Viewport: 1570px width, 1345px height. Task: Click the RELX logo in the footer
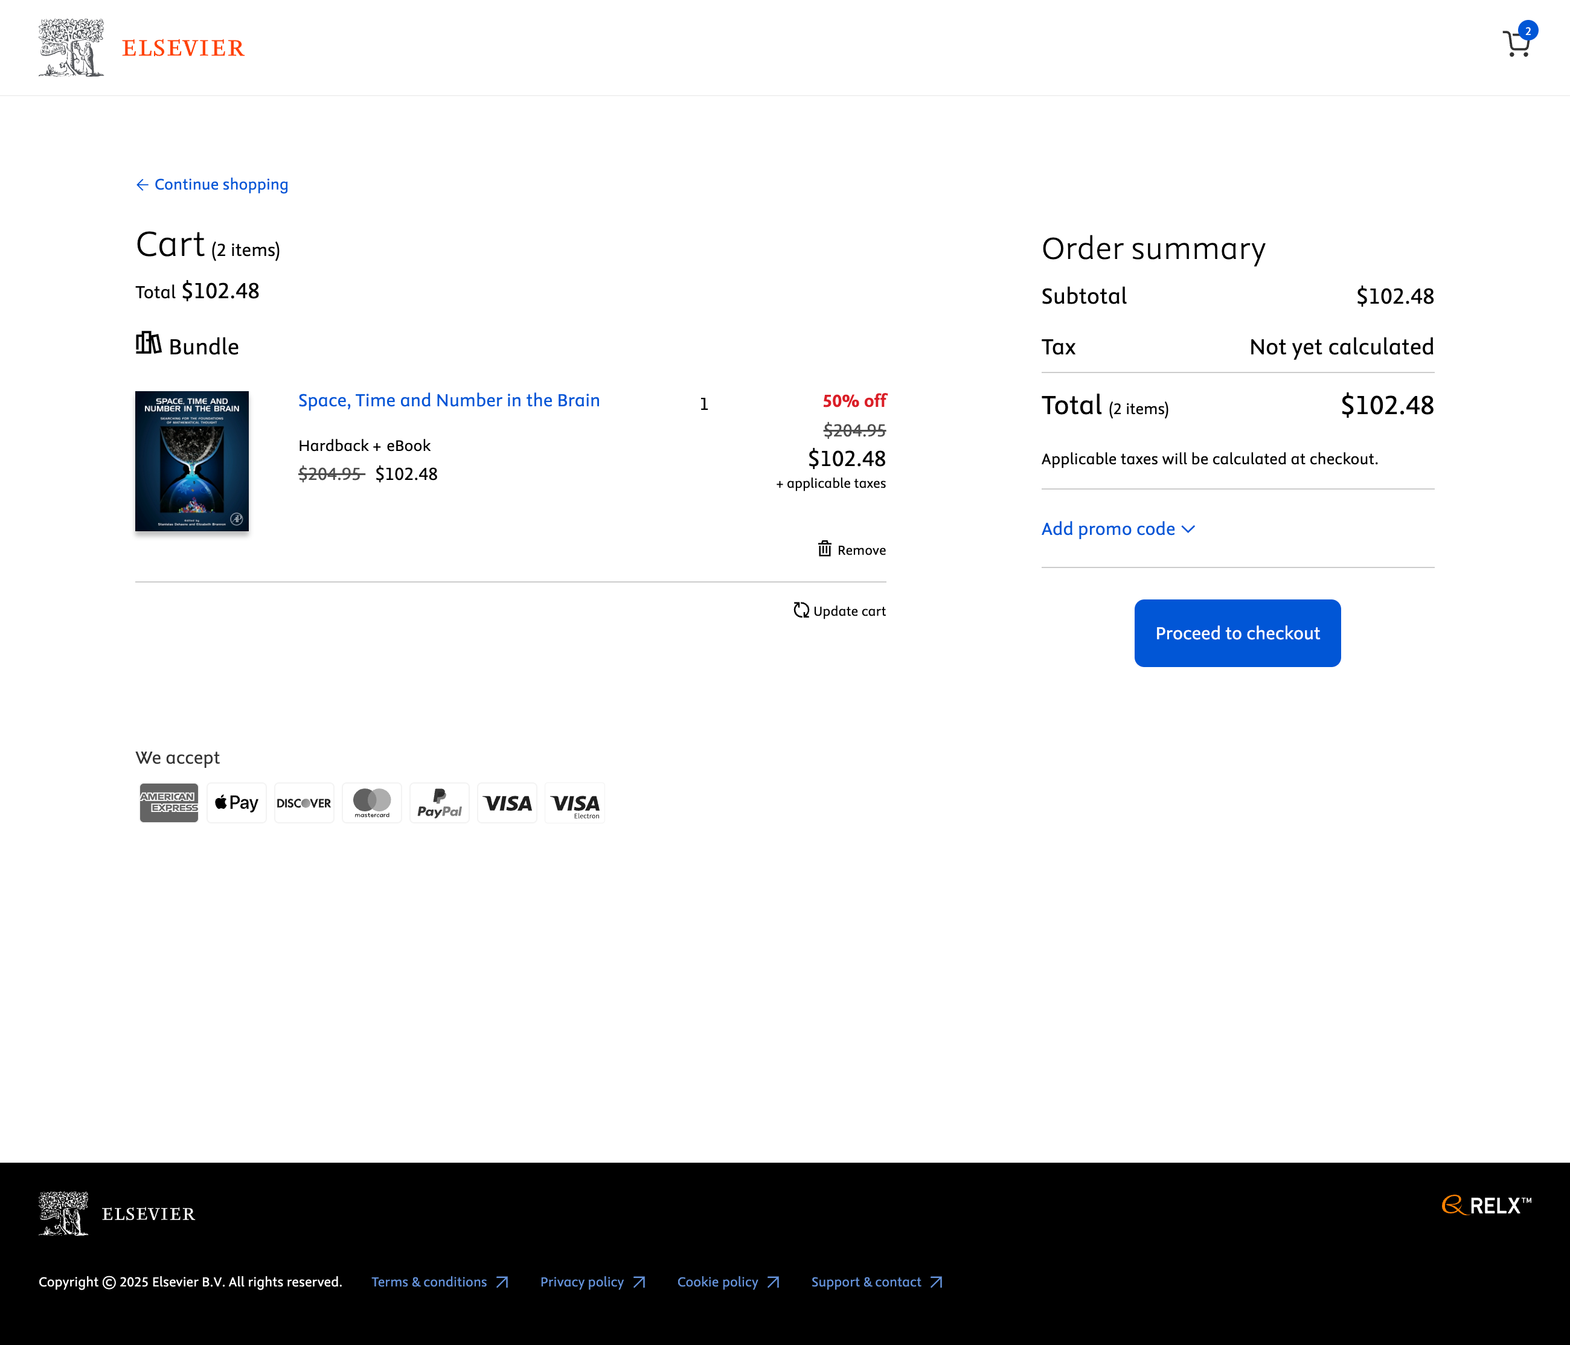[x=1486, y=1206]
